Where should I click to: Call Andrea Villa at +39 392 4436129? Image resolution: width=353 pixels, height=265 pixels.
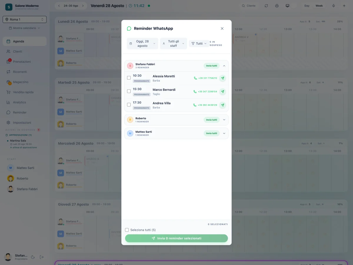coord(205,105)
